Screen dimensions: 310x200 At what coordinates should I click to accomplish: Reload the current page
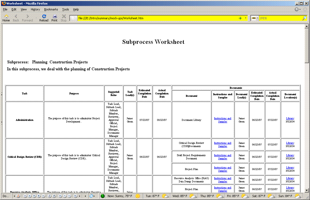44,18
